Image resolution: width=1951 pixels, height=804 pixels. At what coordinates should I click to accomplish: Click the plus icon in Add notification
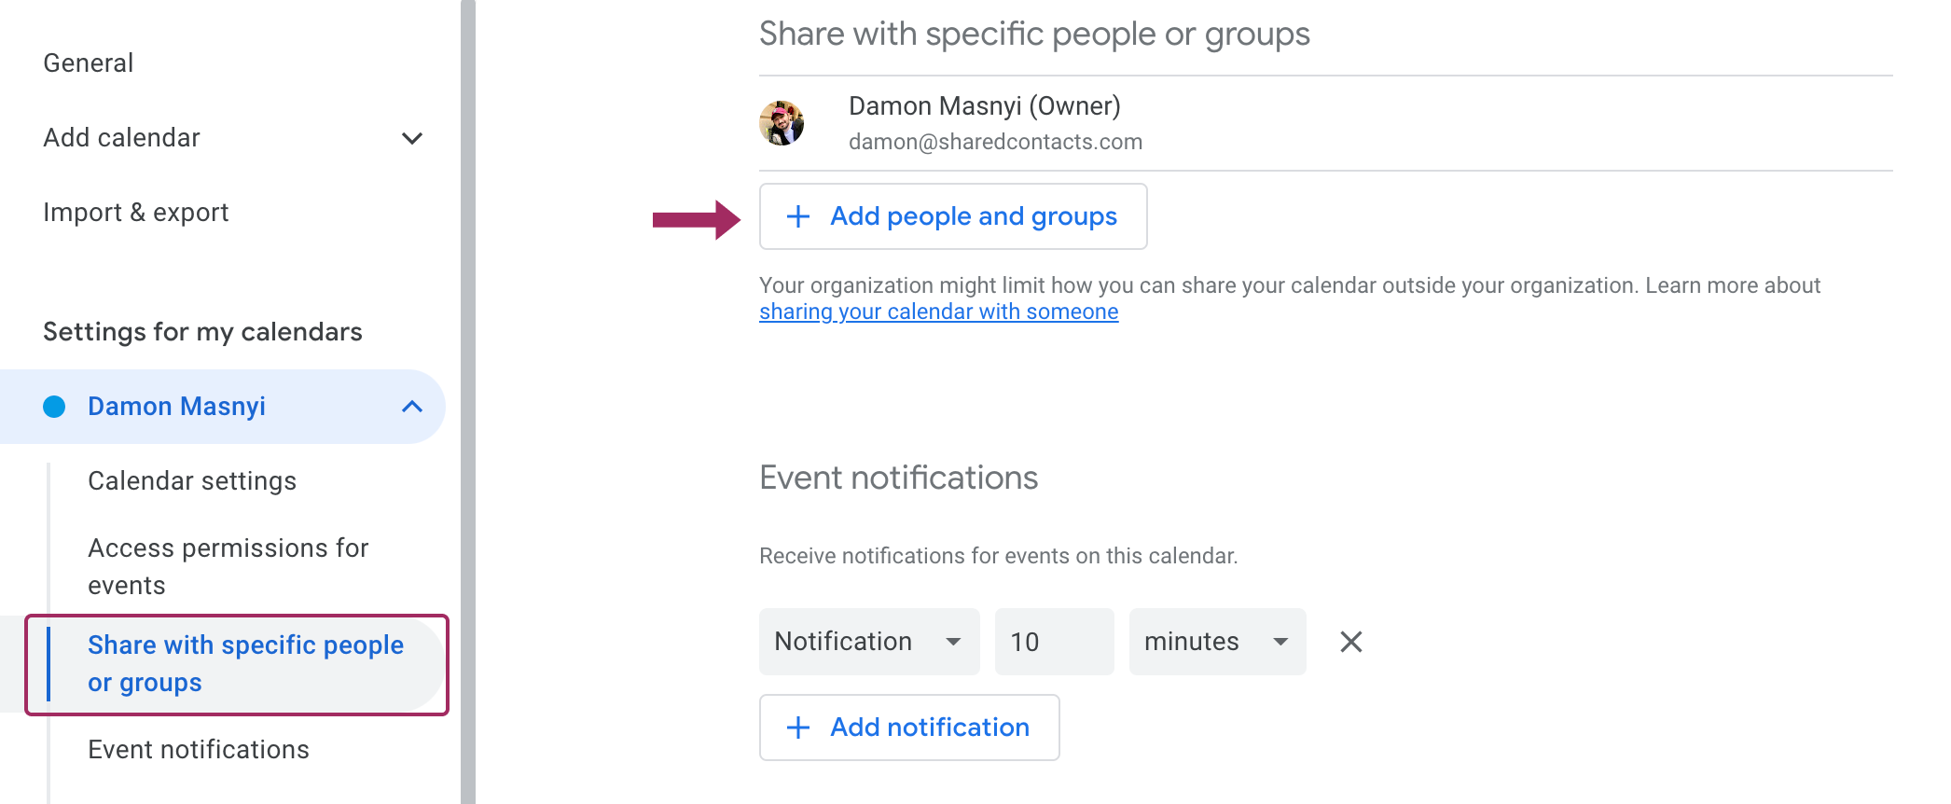(798, 728)
